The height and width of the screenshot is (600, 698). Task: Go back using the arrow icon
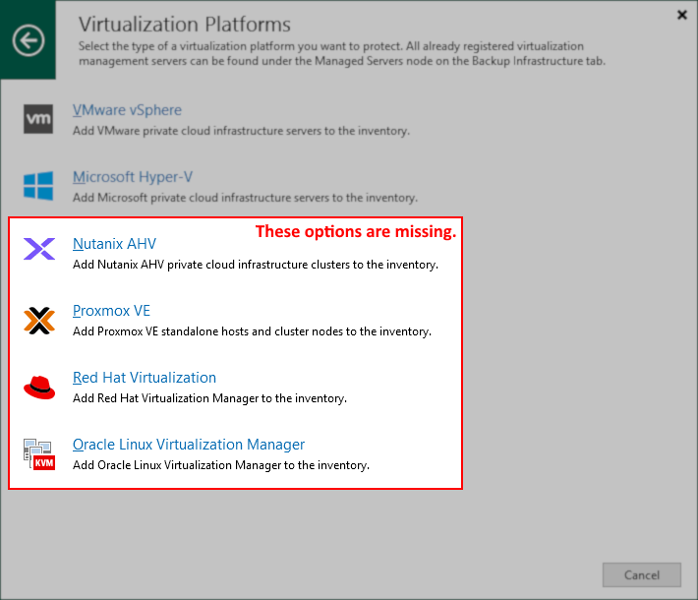[29, 40]
